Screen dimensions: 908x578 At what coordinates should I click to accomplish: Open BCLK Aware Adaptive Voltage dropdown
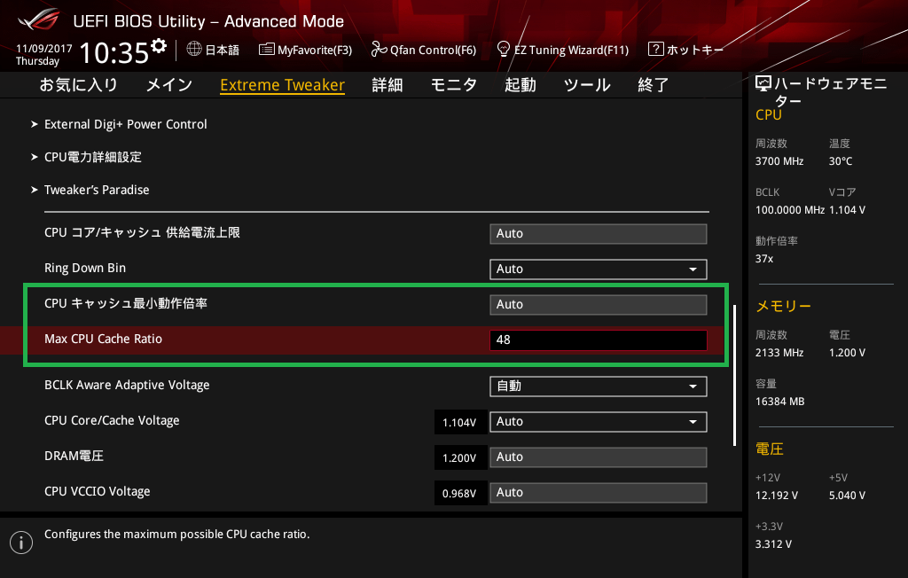click(x=599, y=387)
